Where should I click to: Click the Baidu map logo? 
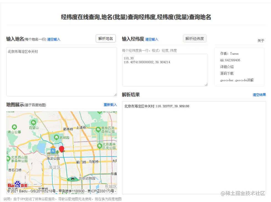click(17, 184)
